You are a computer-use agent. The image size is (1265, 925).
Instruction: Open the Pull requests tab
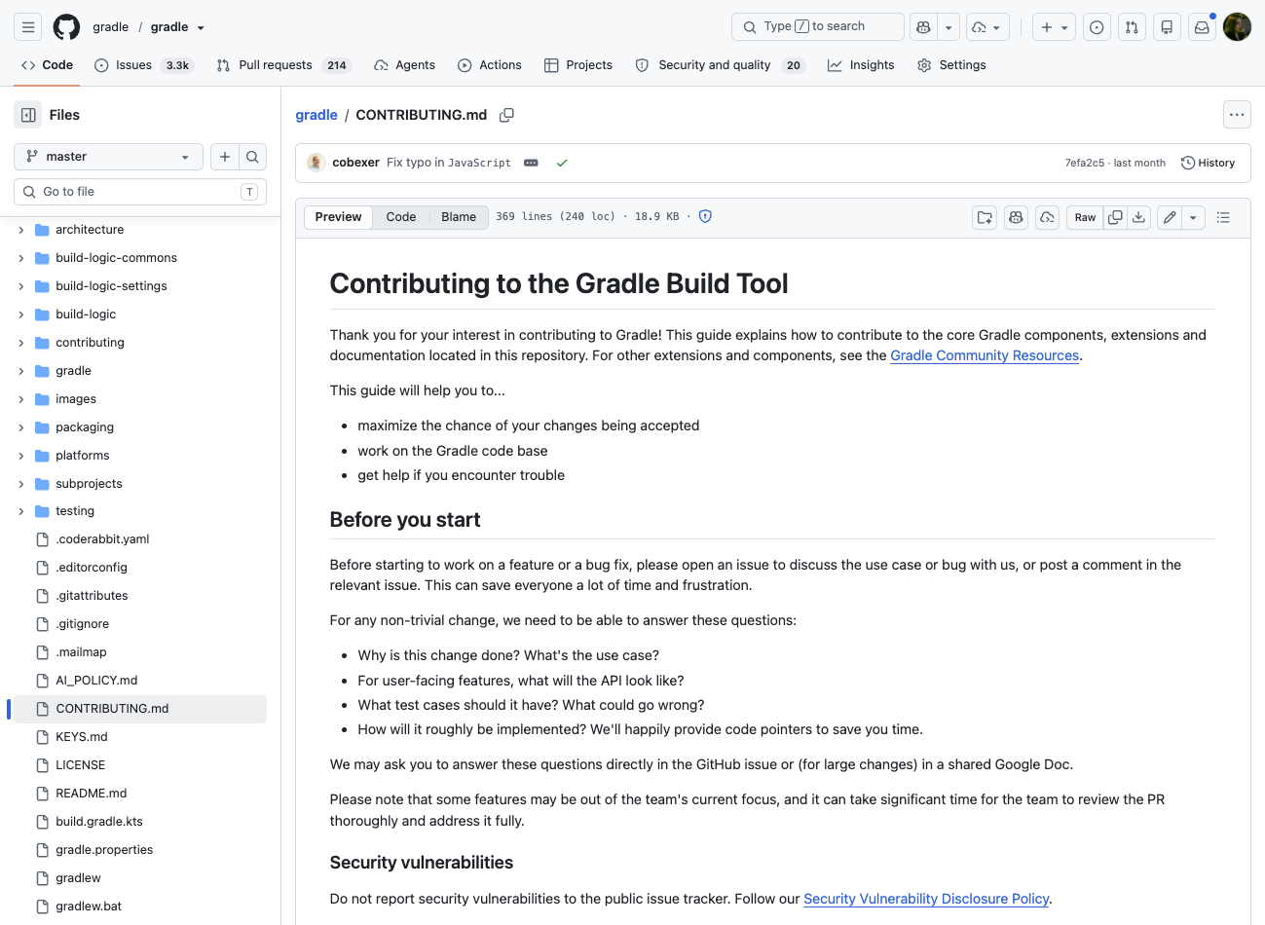coord(282,65)
